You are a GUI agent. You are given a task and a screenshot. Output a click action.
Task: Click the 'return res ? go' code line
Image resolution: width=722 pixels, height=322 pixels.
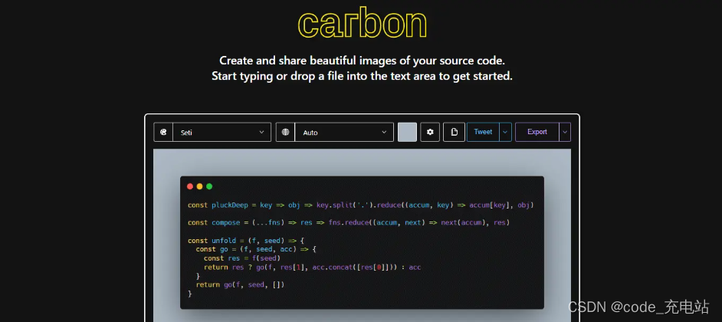(312, 267)
